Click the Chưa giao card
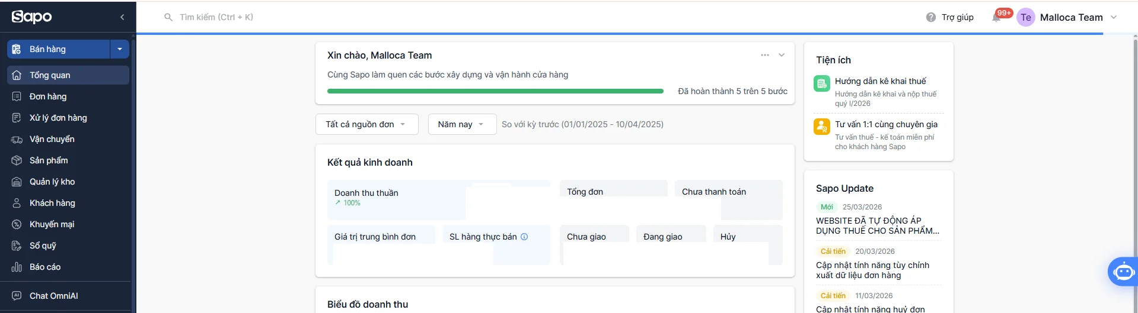 coord(594,245)
